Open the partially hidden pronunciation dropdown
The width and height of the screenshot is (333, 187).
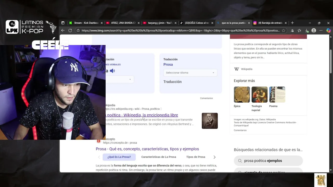coord(120,79)
